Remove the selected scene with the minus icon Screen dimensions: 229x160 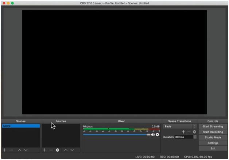tap(11, 150)
